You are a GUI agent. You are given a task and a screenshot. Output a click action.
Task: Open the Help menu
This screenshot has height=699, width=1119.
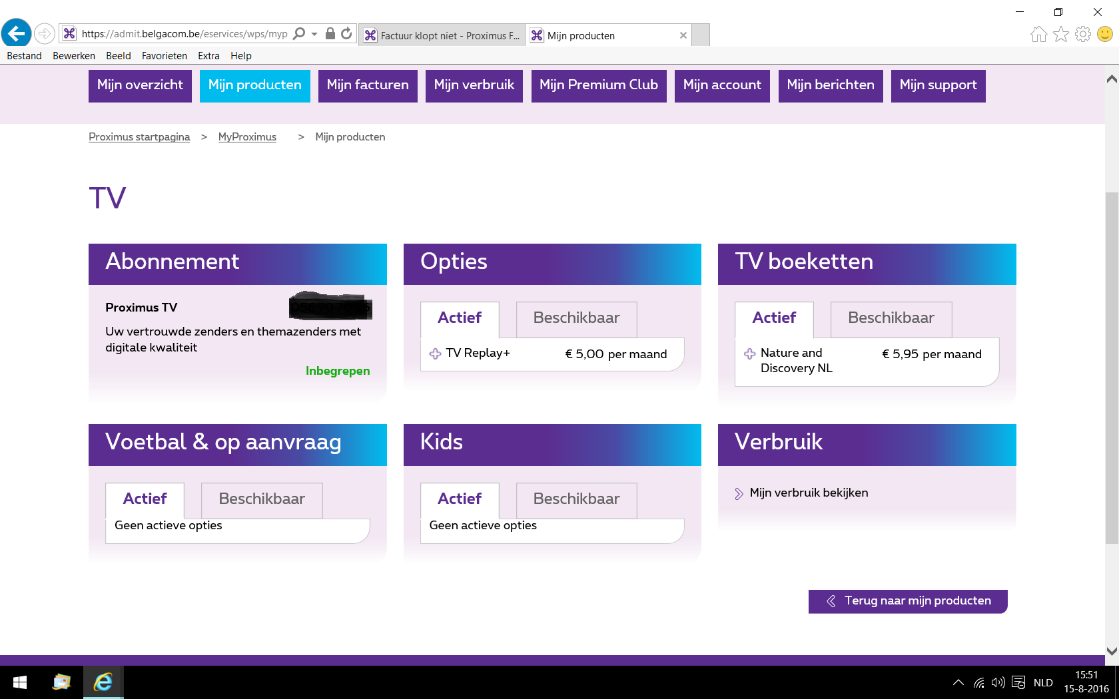coord(241,56)
